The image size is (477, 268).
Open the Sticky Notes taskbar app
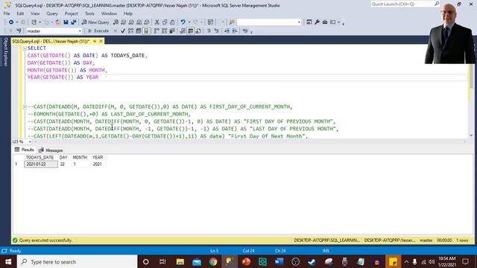[394, 261]
